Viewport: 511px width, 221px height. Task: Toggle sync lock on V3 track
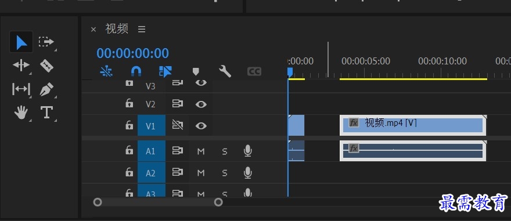(177, 83)
